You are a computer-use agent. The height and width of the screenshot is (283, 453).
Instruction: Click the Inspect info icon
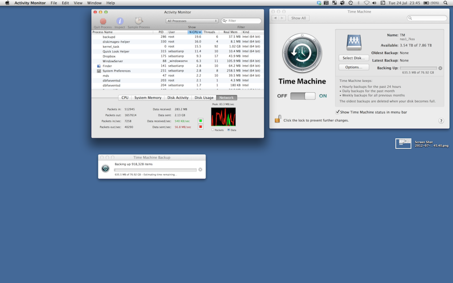click(119, 21)
